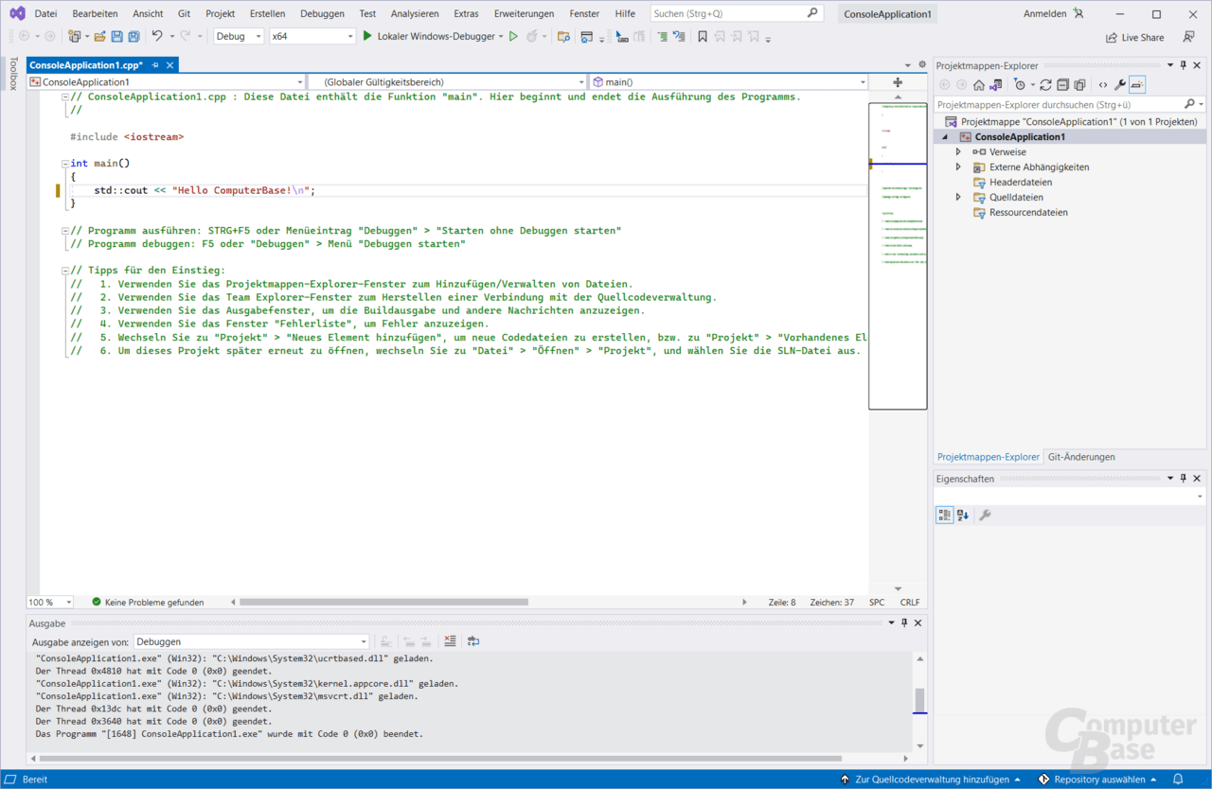Viewport: 1212px width, 789px height.
Task: Expand the Verweise tree node
Action: click(958, 151)
